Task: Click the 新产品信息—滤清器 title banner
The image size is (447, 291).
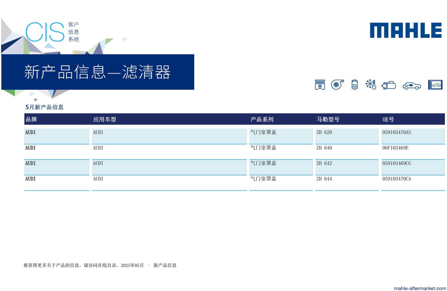Action: [98, 72]
